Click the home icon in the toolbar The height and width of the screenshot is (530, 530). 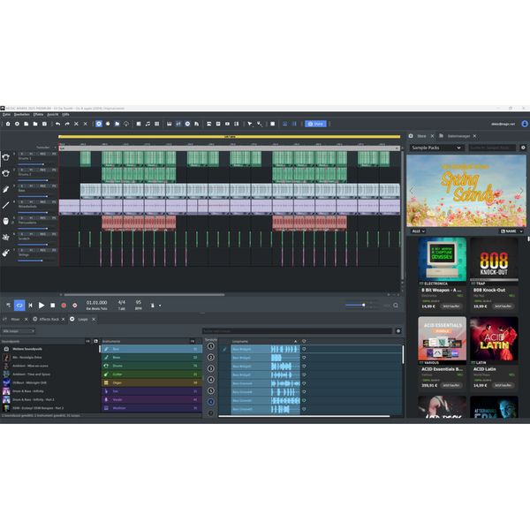tap(8, 124)
